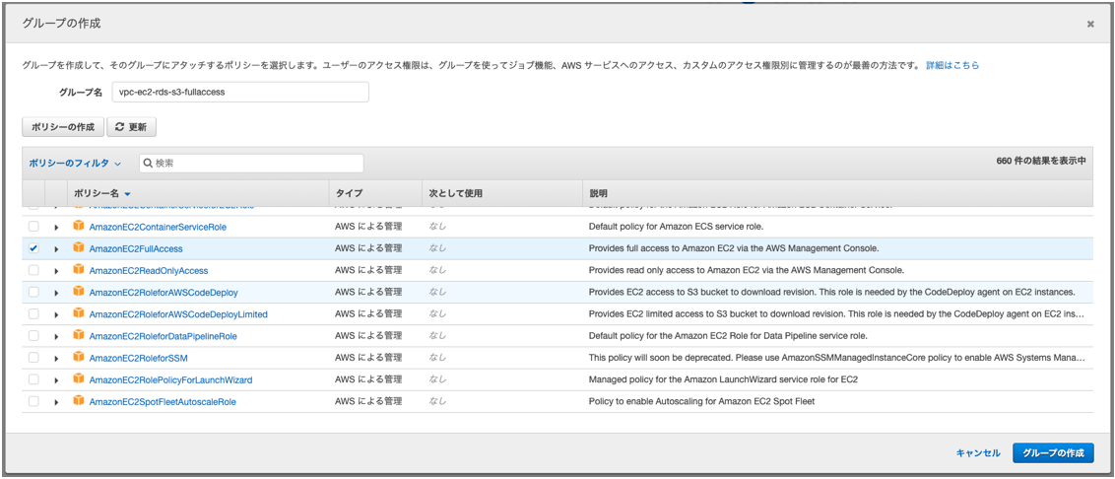Image resolution: width=1115 pixels, height=479 pixels.
Task: Click the magnifier icon in the policy search box
Action: coord(149,163)
